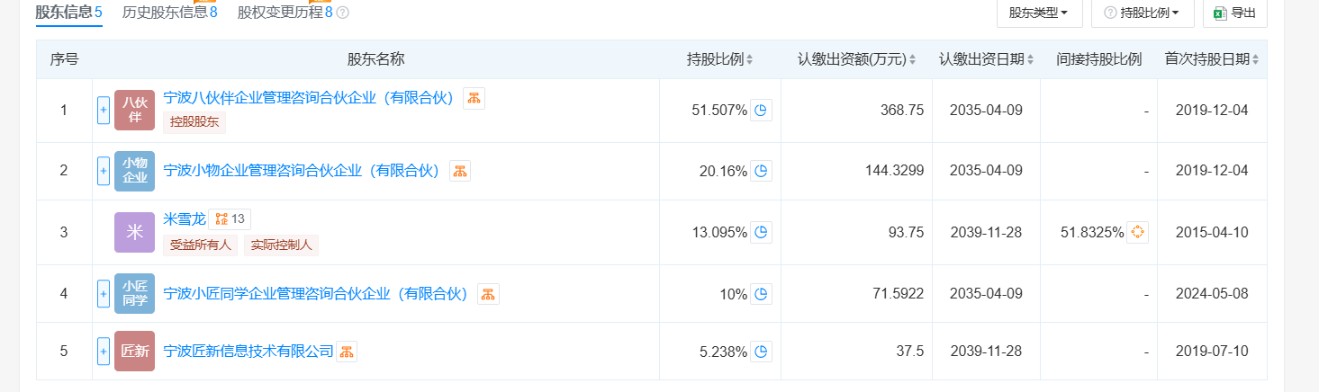Expand row 1 宁波八伙伴 shareholder details

coord(103,111)
